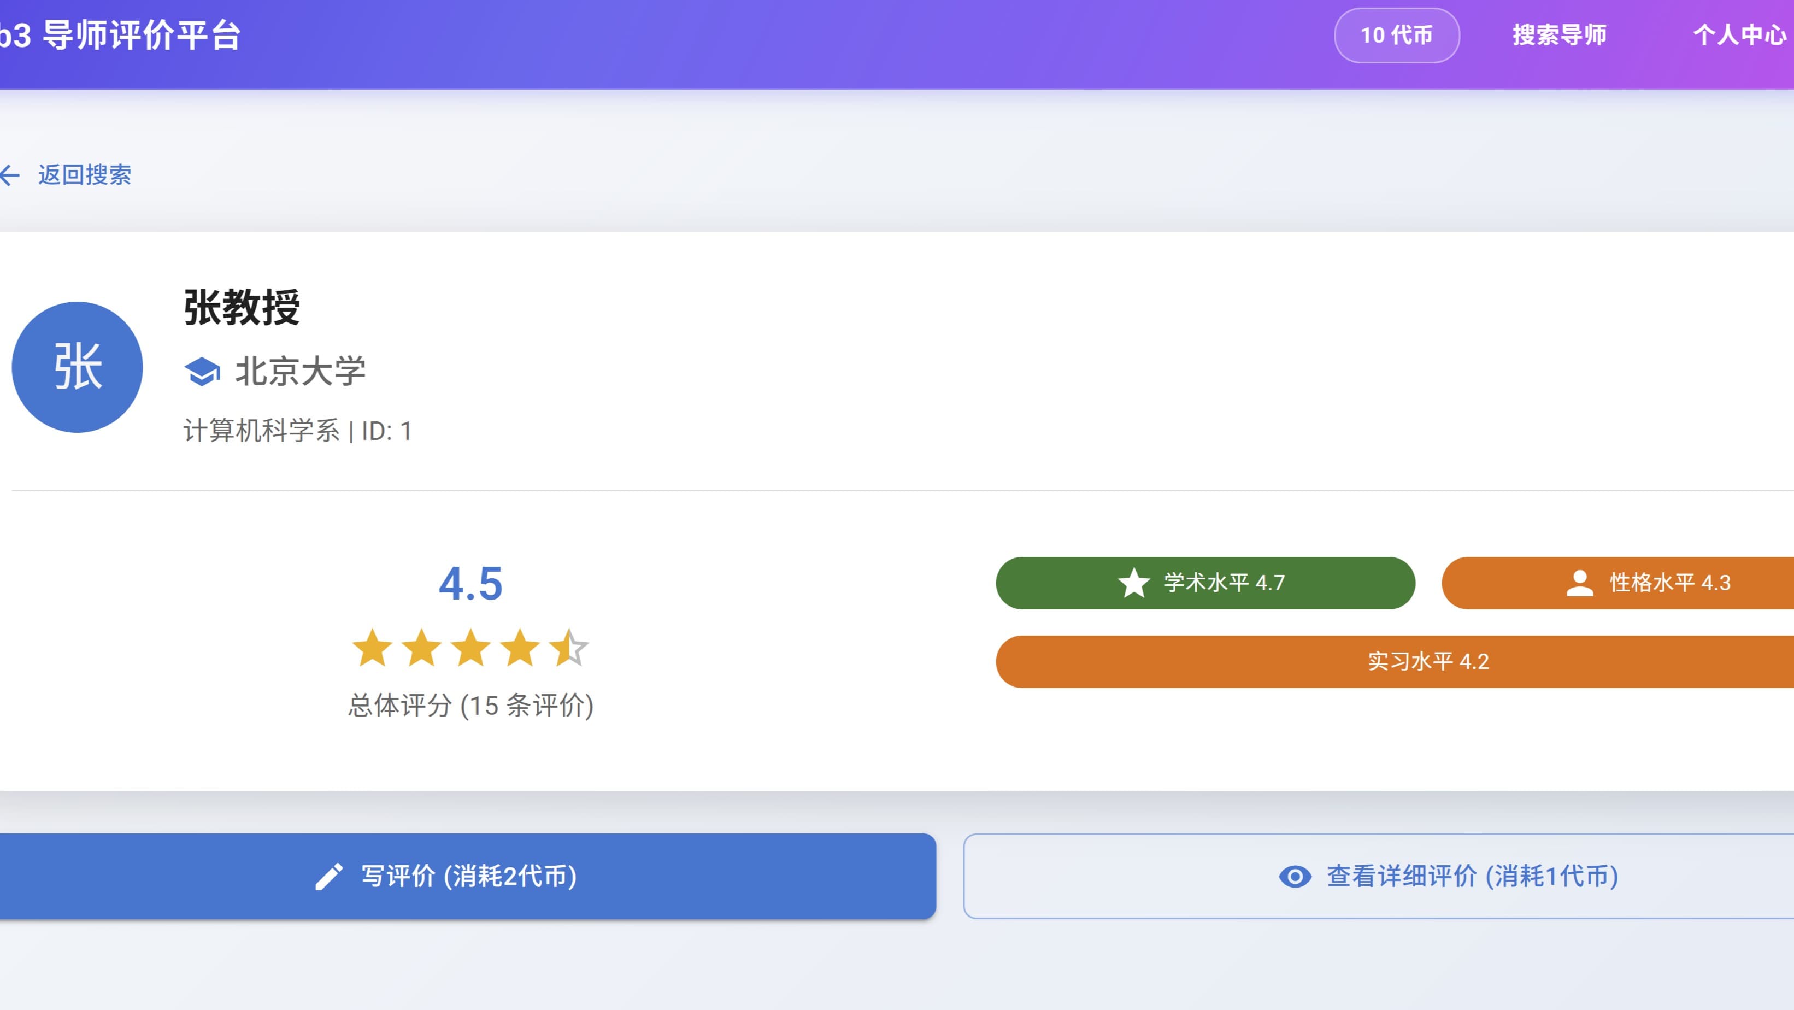The height and width of the screenshot is (1010, 1794).
Task: Click the eye icon on 查看详细评价 button
Action: click(x=1295, y=876)
